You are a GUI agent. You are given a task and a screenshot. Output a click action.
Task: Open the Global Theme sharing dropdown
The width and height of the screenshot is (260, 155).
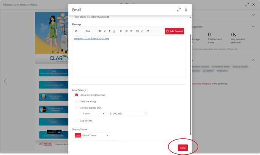[x=92, y=135]
